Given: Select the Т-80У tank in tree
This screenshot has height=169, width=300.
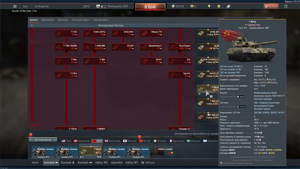Looking at the screenshot, I should click(x=95, y=61).
